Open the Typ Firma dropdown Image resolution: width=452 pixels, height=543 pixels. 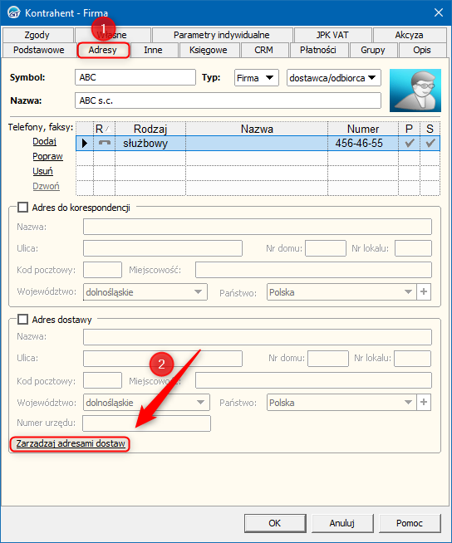pyautogui.click(x=257, y=78)
